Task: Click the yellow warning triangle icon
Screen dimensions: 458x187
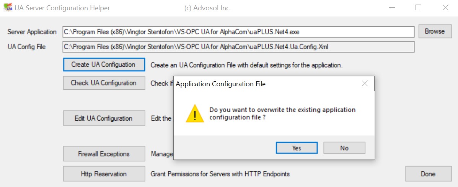Action: (195, 113)
